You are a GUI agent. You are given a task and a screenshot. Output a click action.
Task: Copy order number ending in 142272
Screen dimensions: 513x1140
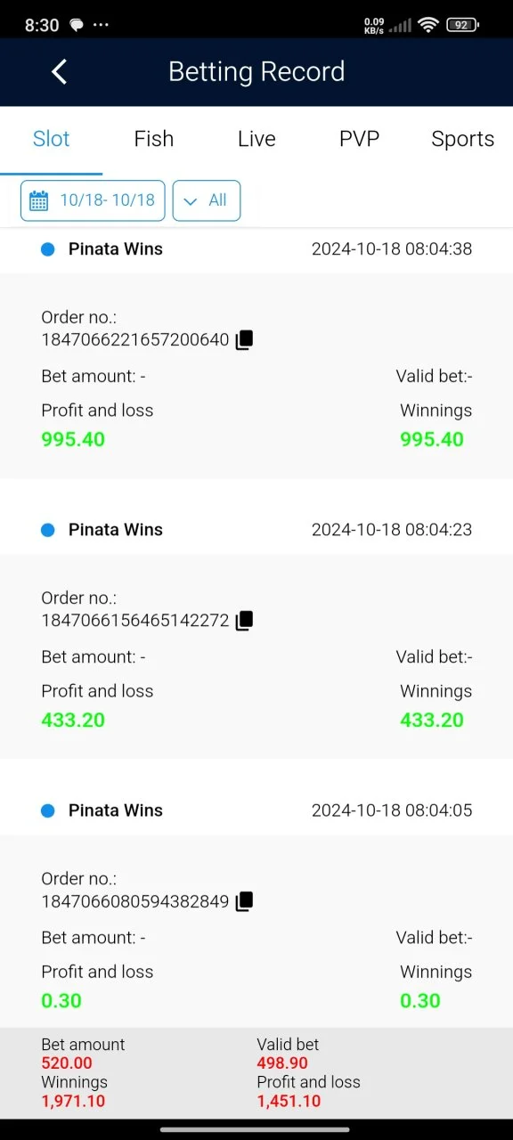(x=244, y=620)
